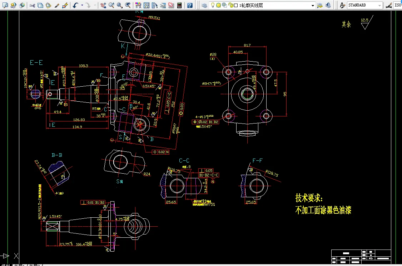Open the Markup Set Manager
This screenshot has width=402, height=266.
(x=171, y=5)
